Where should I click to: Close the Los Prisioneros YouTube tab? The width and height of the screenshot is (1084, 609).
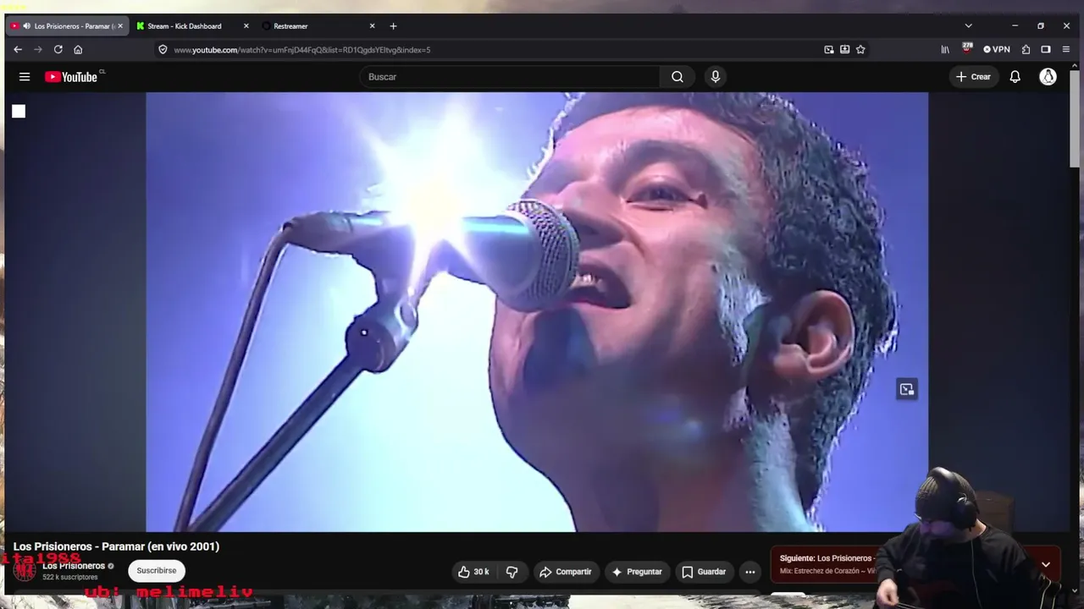click(x=120, y=26)
